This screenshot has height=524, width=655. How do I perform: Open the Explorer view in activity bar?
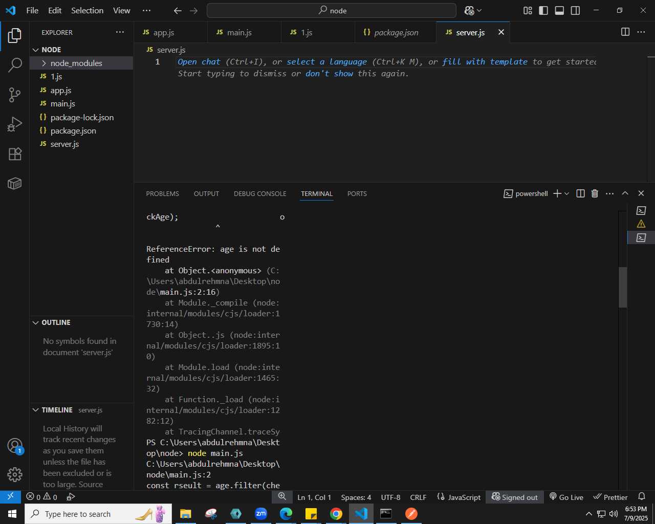coord(15,36)
